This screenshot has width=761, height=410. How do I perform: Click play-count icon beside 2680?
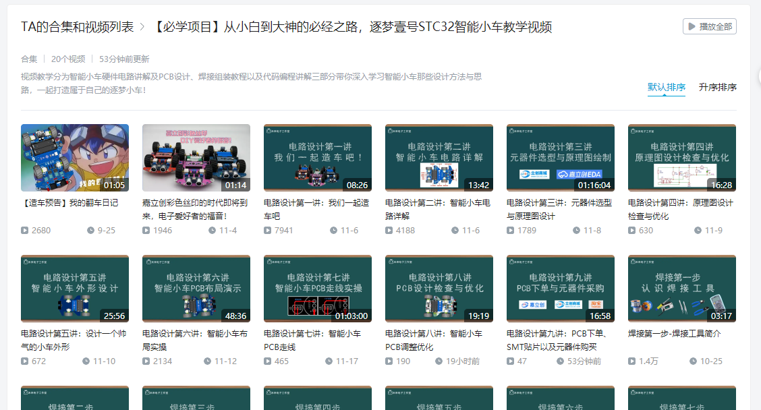tap(25, 231)
